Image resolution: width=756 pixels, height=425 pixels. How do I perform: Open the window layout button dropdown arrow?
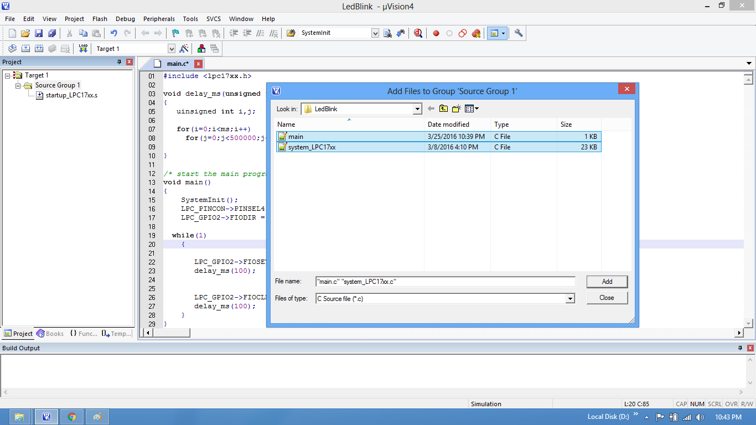(x=503, y=33)
